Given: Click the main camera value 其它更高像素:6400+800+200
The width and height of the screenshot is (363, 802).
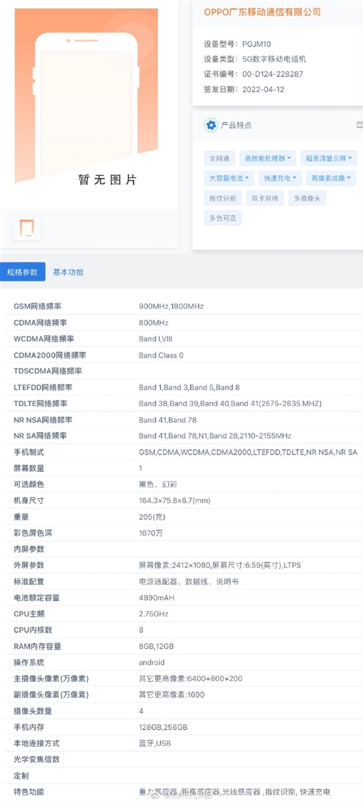Looking at the screenshot, I should click(x=191, y=679).
